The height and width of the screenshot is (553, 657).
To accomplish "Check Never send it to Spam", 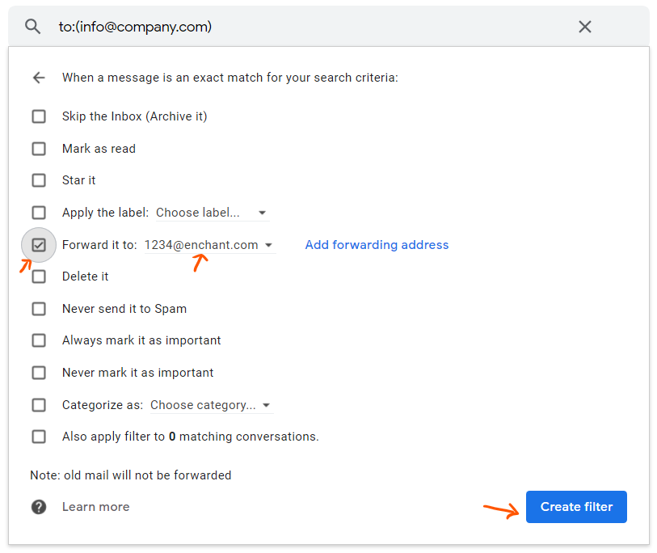I will (x=39, y=309).
